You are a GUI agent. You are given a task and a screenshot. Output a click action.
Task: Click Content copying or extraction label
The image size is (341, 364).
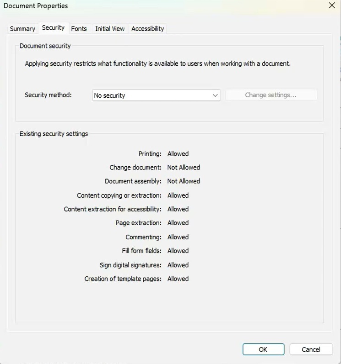pos(119,195)
